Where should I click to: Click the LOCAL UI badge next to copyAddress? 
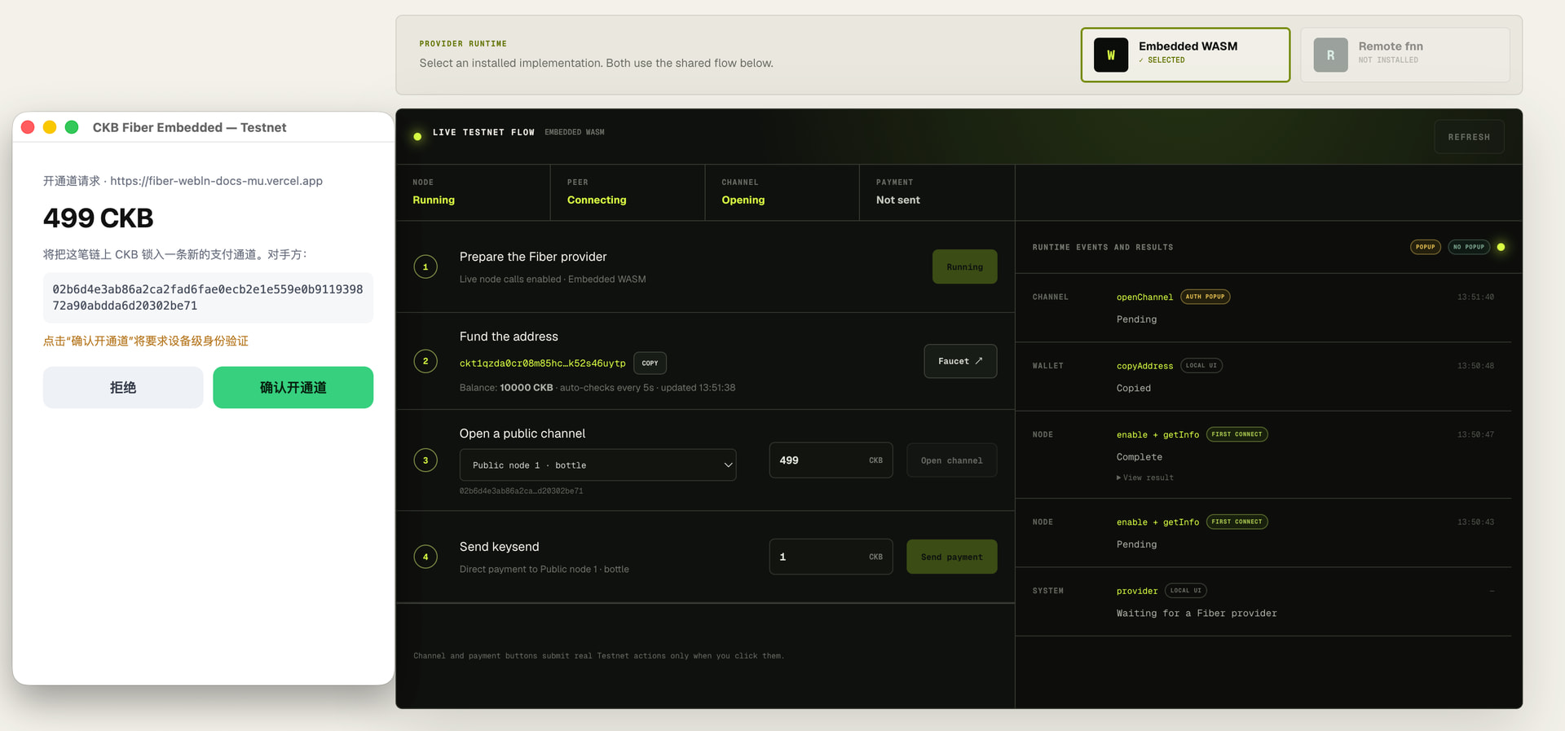pyautogui.click(x=1201, y=365)
